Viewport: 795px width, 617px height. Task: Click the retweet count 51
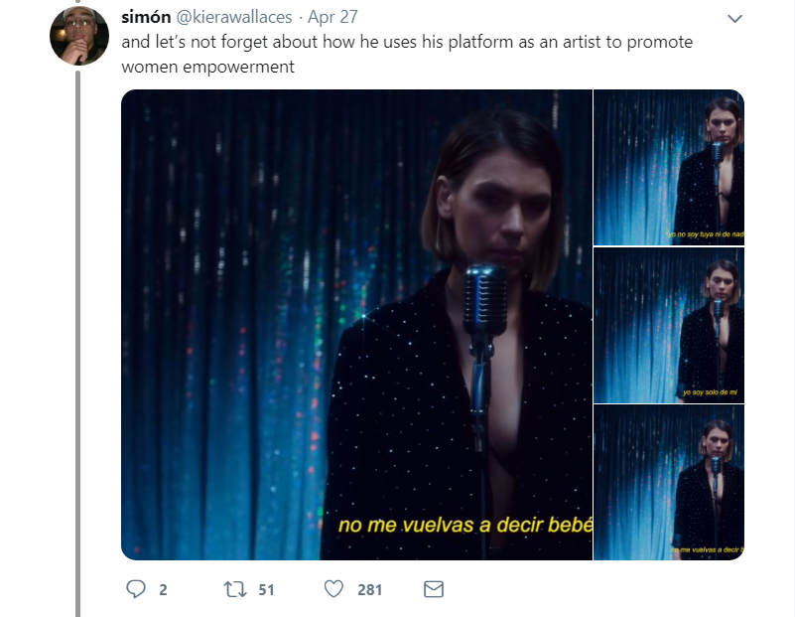[x=266, y=589]
